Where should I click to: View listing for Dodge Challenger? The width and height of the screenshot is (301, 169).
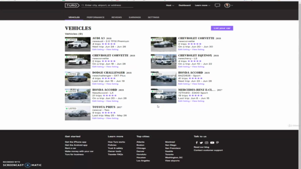click(112, 84)
